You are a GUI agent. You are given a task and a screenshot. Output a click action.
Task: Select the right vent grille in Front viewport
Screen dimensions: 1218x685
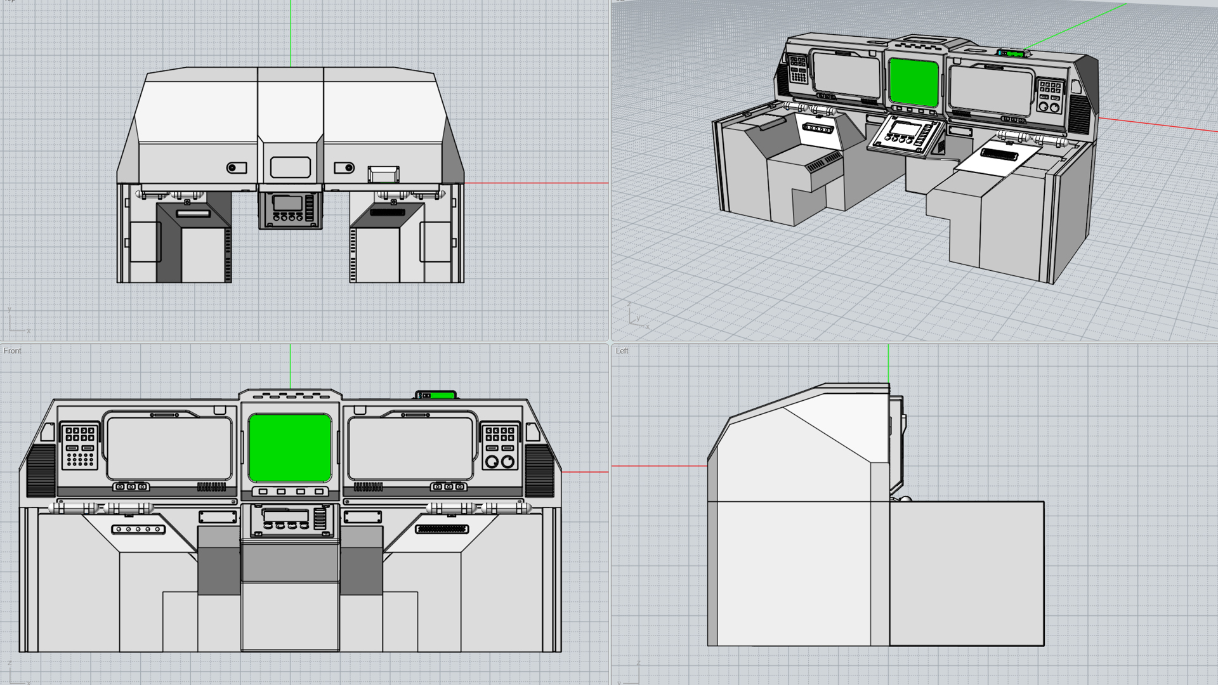coord(539,470)
